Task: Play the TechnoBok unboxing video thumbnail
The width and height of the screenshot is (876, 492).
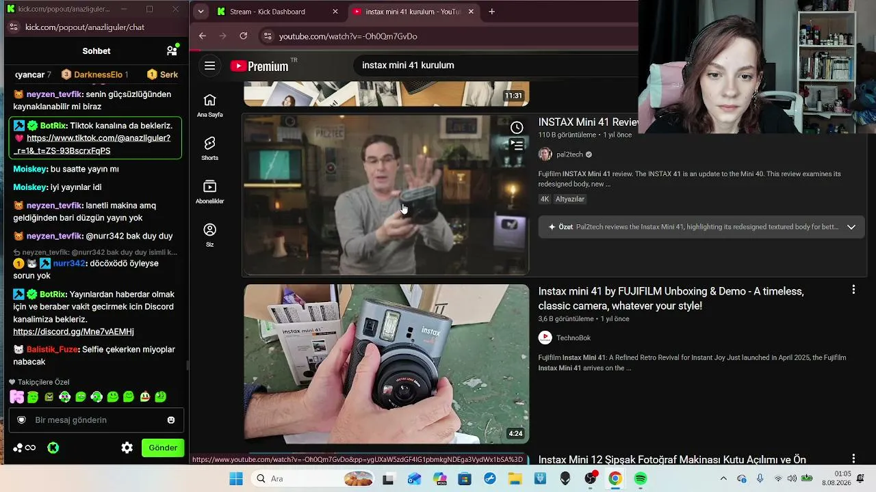Action: click(386, 364)
